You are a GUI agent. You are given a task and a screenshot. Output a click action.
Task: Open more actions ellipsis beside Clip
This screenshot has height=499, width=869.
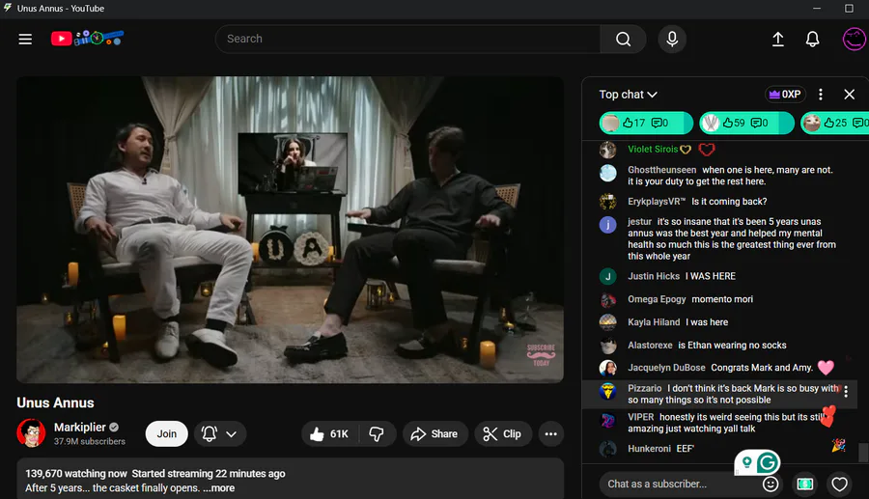(x=550, y=433)
